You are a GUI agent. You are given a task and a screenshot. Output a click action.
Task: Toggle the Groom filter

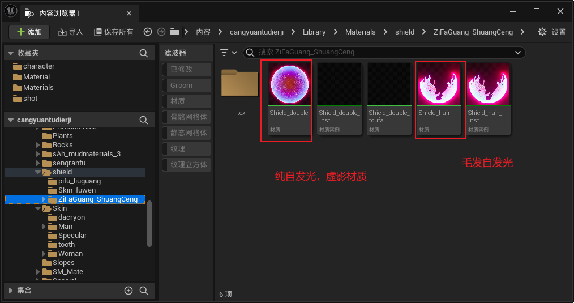(185, 86)
